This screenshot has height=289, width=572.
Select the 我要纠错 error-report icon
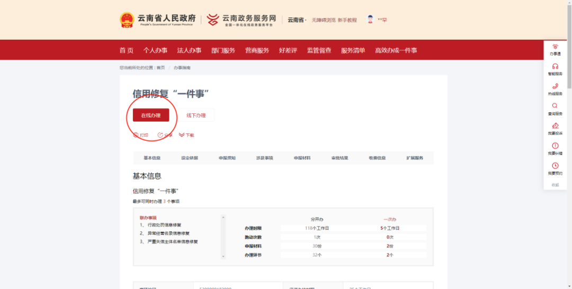click(x=555, y=146)
